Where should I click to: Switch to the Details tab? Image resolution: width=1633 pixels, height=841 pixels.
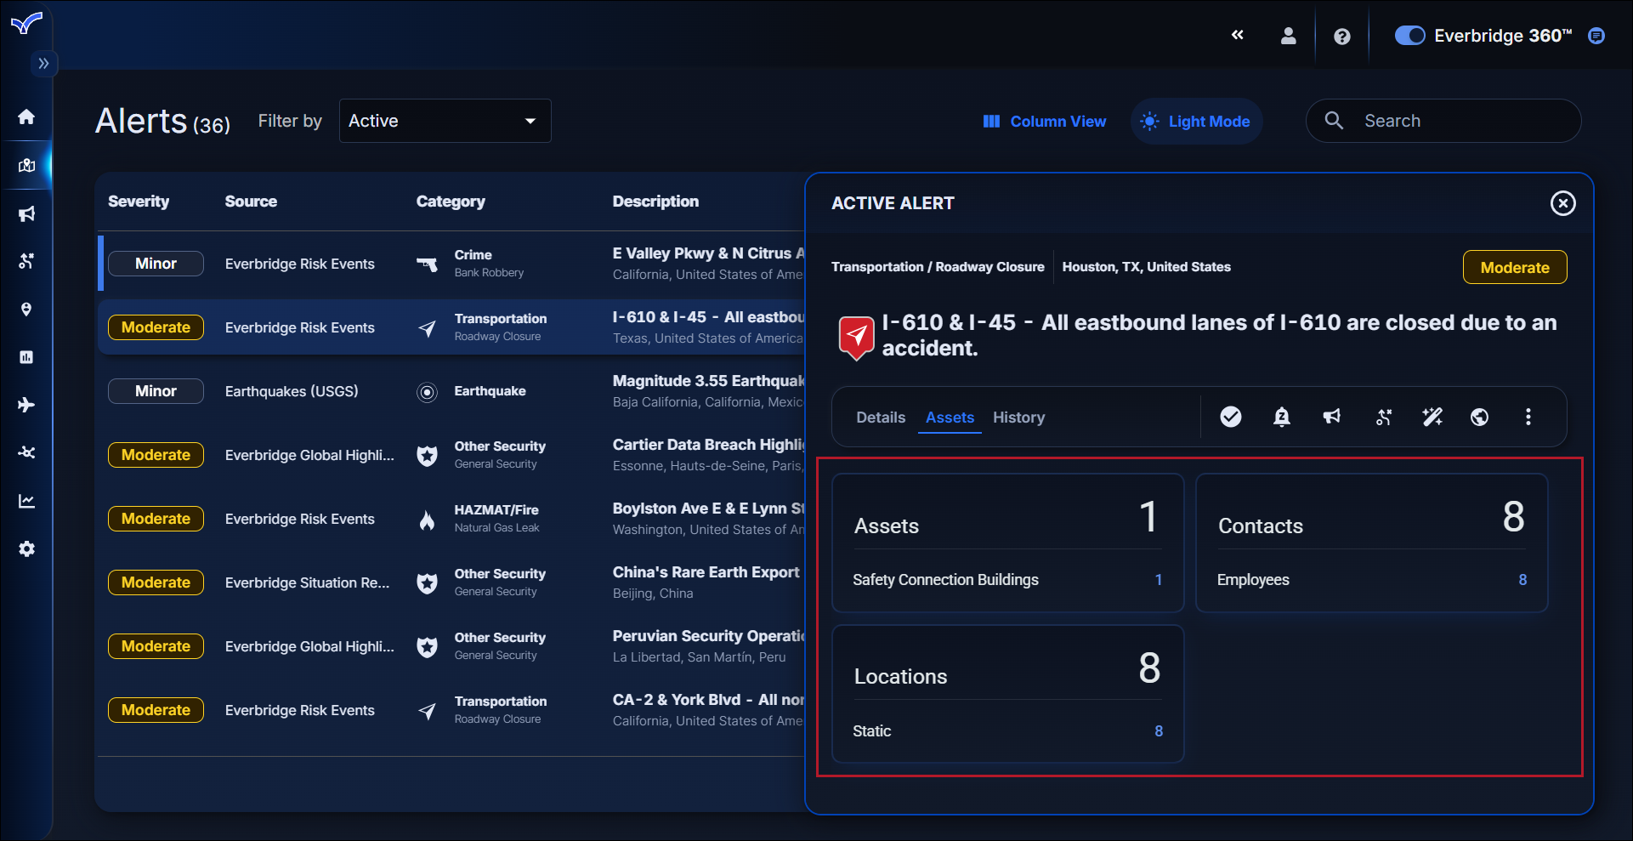pos(881,418)
